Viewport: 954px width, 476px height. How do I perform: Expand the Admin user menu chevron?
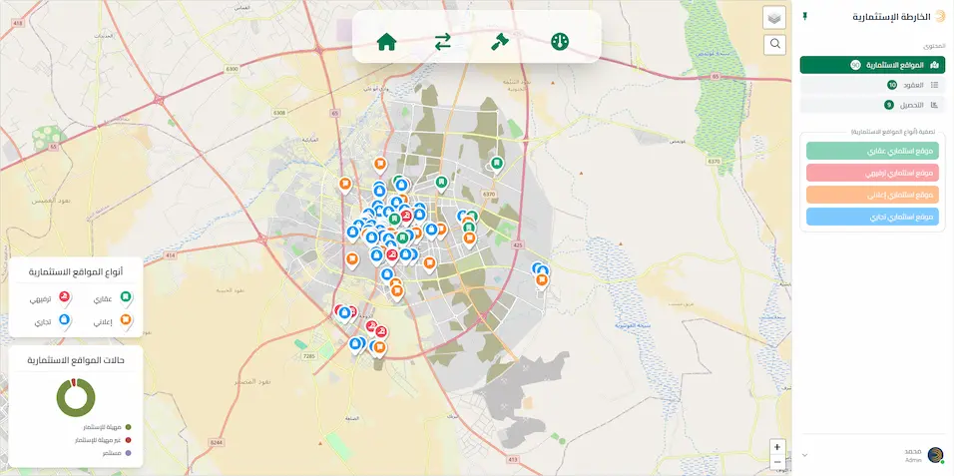coord(805,455)
